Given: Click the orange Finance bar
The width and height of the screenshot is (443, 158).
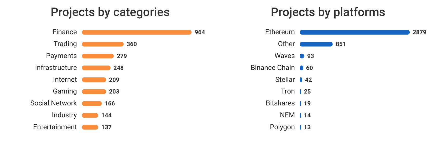Looking at the screenshot, I should tap(137, 32).
